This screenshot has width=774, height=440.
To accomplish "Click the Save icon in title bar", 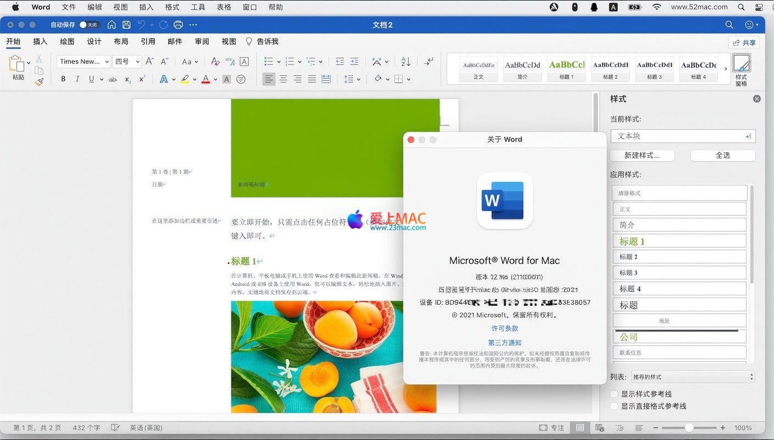I will coord(126,25).
